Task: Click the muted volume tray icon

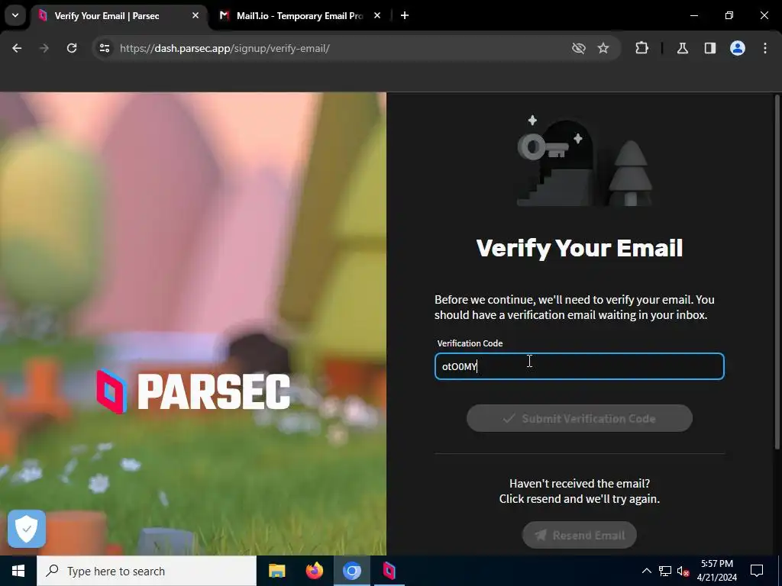Action: (x=683, y=571)
